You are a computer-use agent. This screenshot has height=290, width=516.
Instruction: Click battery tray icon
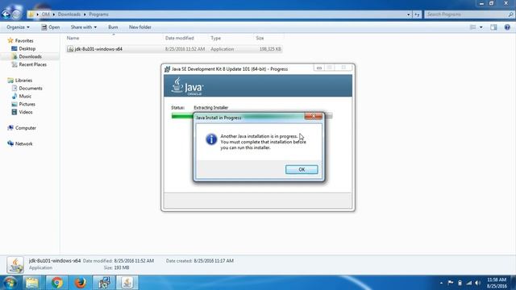pos(460,283)
